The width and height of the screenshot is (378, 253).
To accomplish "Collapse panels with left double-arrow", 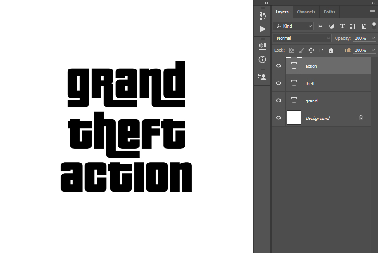I will [266, 3].
